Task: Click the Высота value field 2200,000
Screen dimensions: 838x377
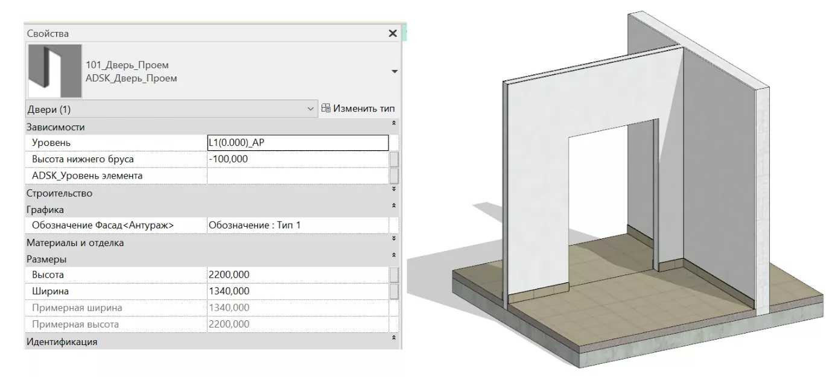Action: pyautogui.click(x=297, y=275)
